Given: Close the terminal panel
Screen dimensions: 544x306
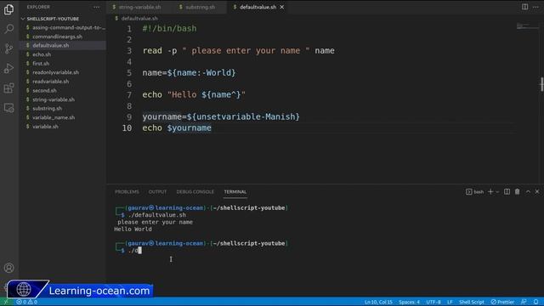Looking at the screenshot, I should coord(537,191).
